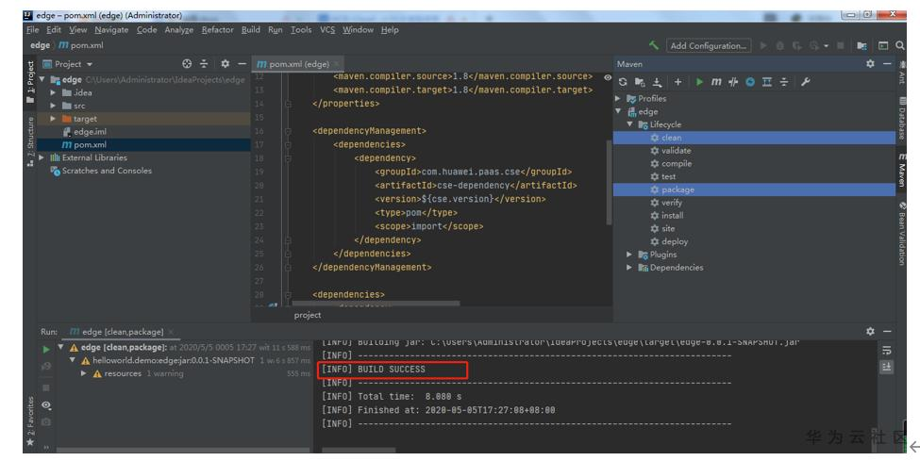Screen dimensions: 920x461
Task: Expand the resources warning node
Action: pos(84,373)
